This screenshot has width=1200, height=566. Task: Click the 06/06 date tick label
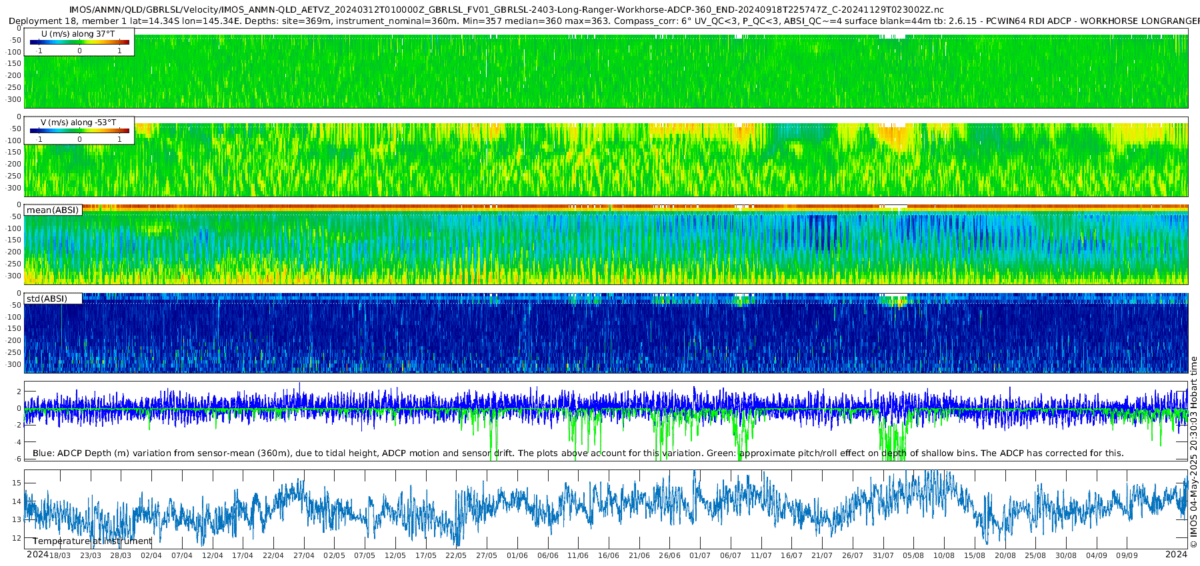548,555
